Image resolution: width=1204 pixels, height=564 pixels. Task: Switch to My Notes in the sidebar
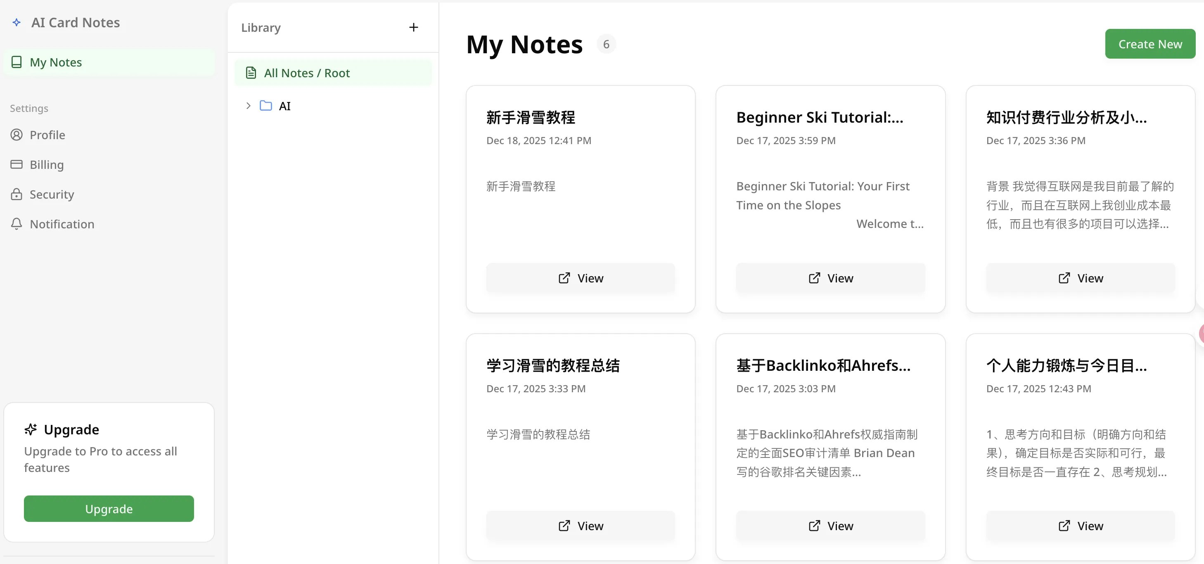[56, 62]
